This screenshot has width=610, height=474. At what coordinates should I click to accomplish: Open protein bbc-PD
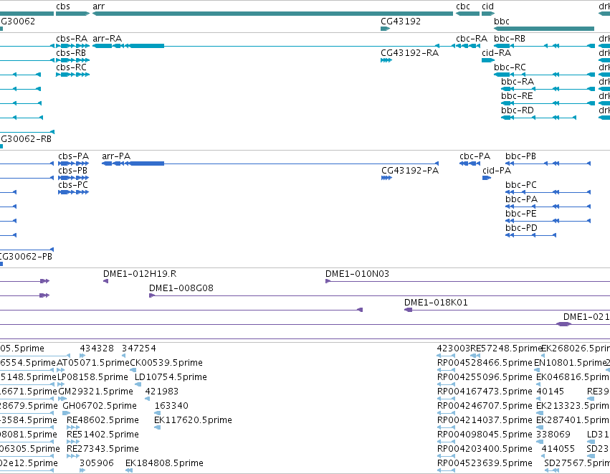click(x=521, y=228)
